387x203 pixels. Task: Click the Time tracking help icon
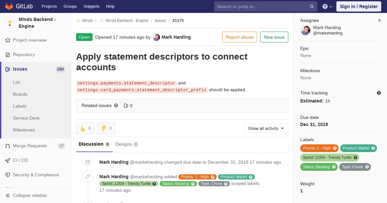(379, 93)
